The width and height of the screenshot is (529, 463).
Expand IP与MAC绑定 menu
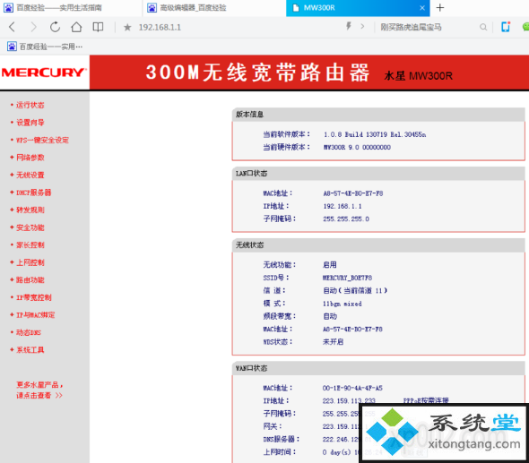click(36, 315)
